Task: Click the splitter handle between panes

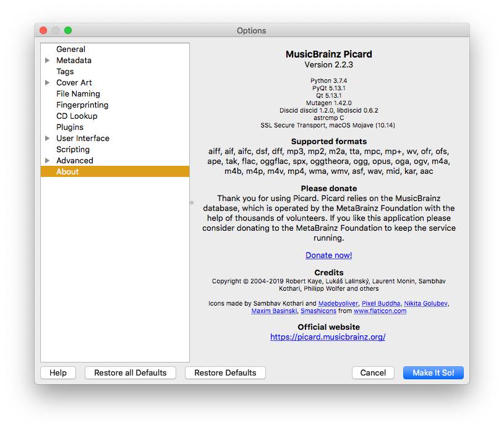Action: 192,203
